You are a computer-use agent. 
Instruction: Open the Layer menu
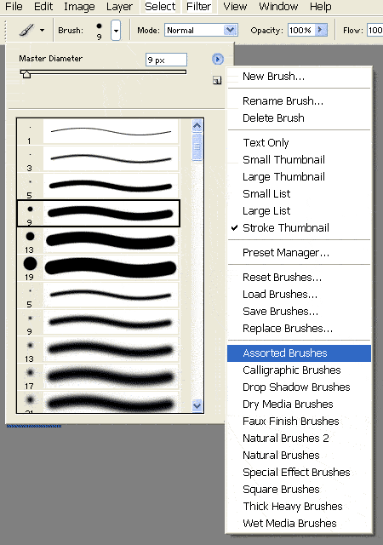[119, 7]
